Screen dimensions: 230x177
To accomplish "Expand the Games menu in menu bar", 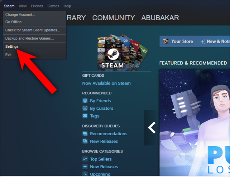I will point(53,6).
